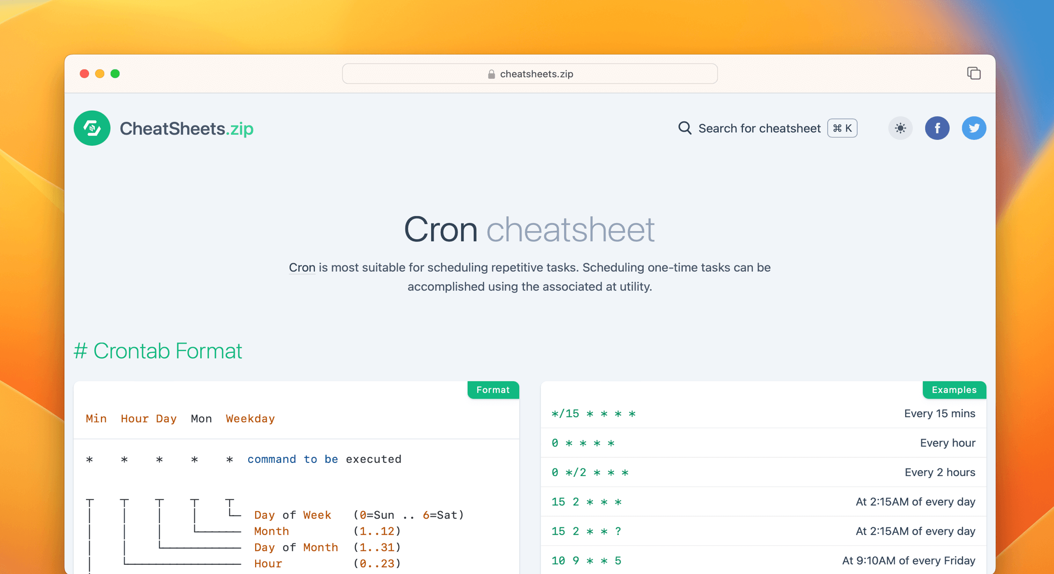Click the */15 * * * * example row
Viewport: 1054px width, 574px height.
594,413
